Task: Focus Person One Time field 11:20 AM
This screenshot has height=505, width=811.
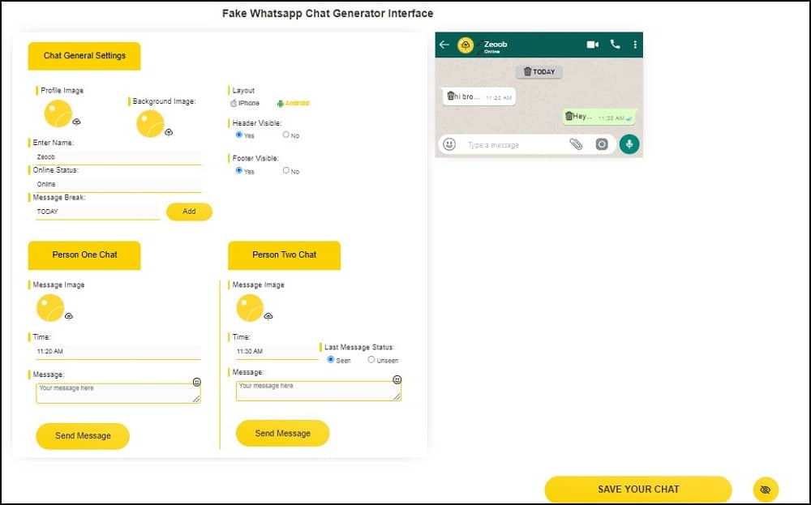Action: click(118, 352)
